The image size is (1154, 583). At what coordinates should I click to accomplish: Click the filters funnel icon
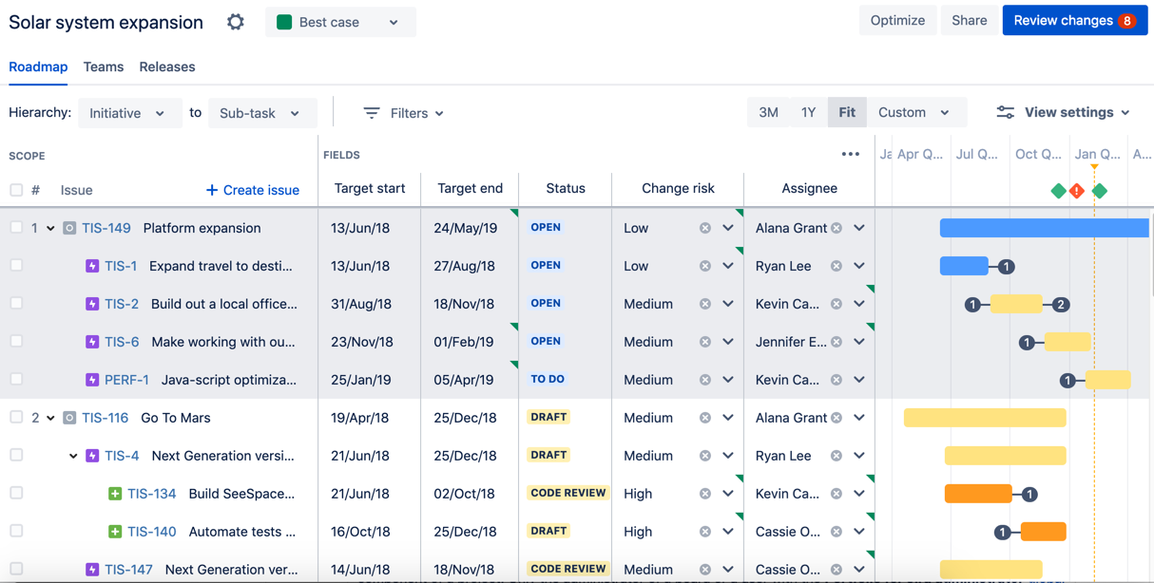(x=372, y=113)
